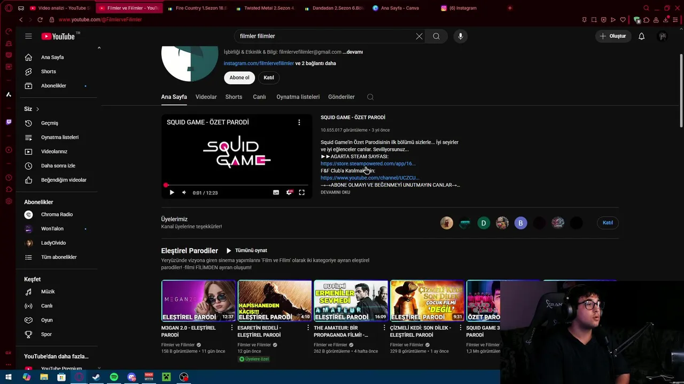This screenshot has height=384, width=684.
Task: Open the Steam store link in description
Action: click(368, 164)
